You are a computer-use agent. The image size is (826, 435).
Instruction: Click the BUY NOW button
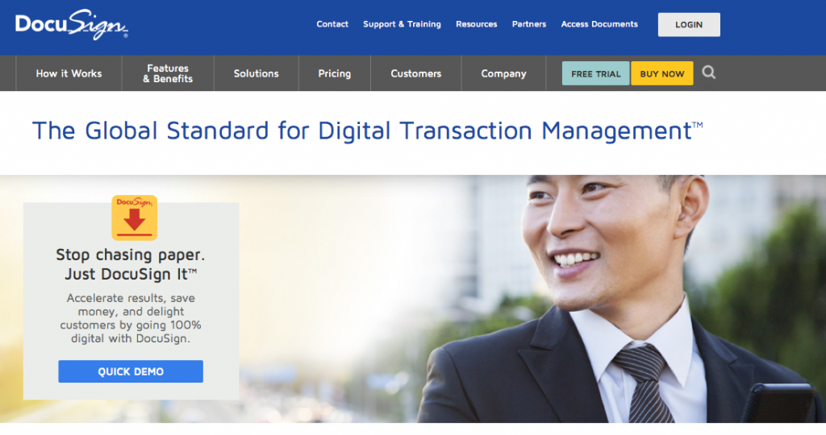point(662,73)
